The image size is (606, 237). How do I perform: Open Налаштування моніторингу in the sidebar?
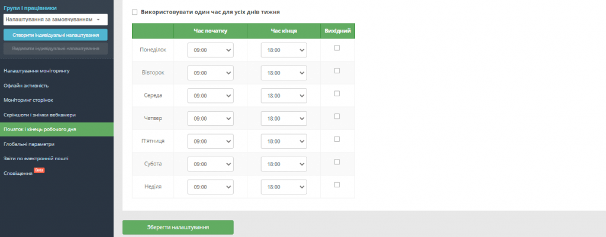click(37, 71)
